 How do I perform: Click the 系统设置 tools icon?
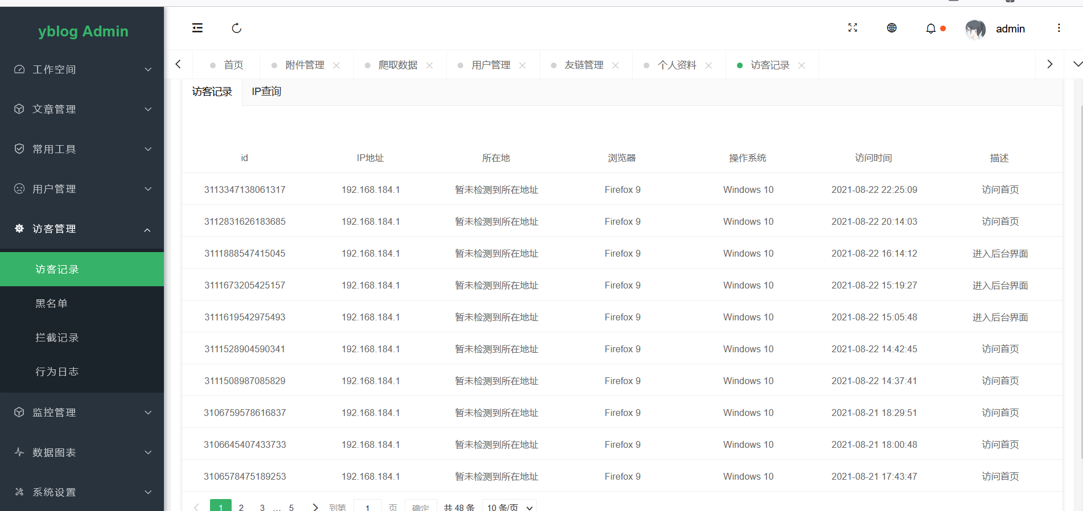coord(19,492)
